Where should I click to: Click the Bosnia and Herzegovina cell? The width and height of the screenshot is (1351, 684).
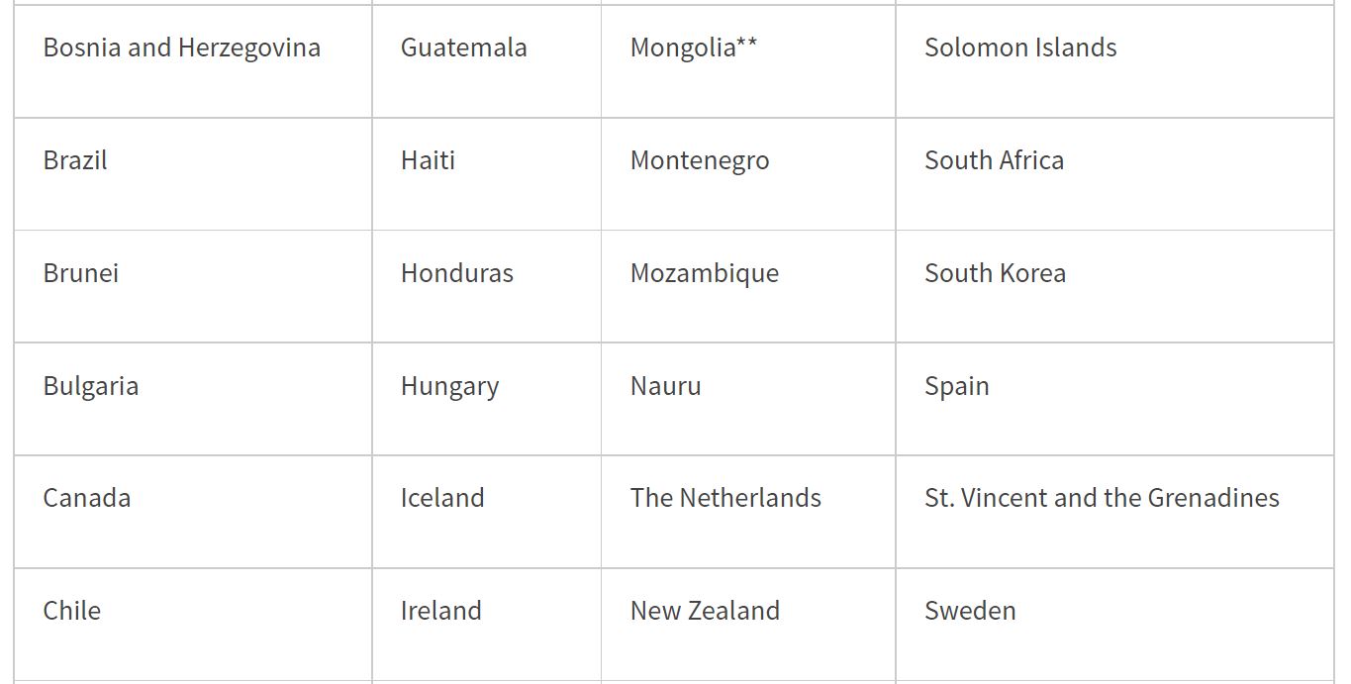pyautogui.click(x=182, y=48)
